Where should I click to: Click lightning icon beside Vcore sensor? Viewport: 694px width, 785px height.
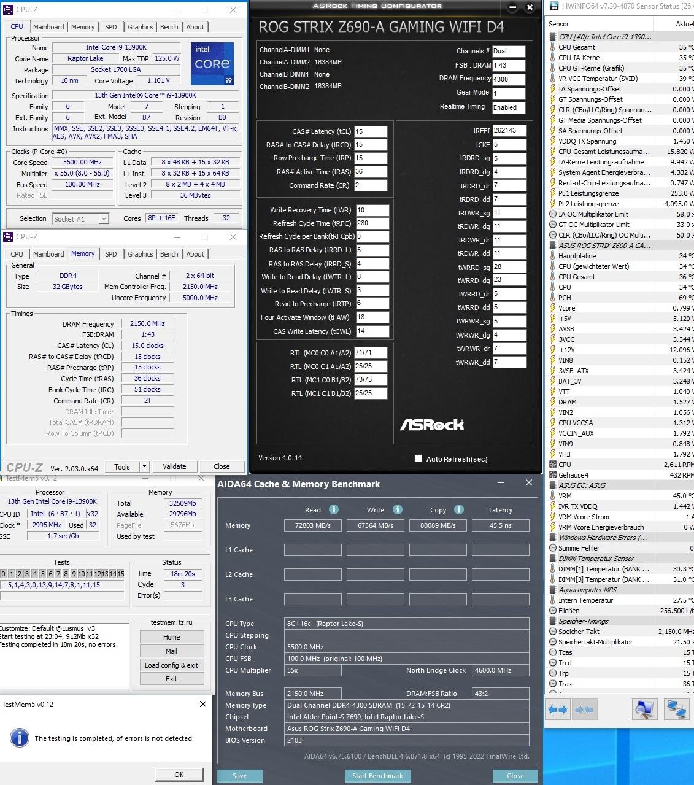[553, 308]
